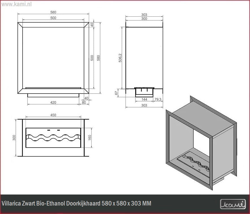250x214 pixels.
Task: Select the 79,3 dimension label
Action: tap(158, 100)
